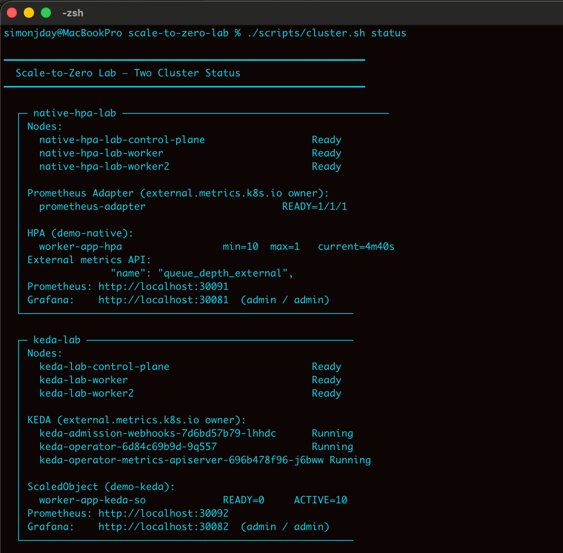Viewport: 563px width, 553px height.
Task: Click the Prometheus Adapter heading line
Action: [x=178, y=193]
